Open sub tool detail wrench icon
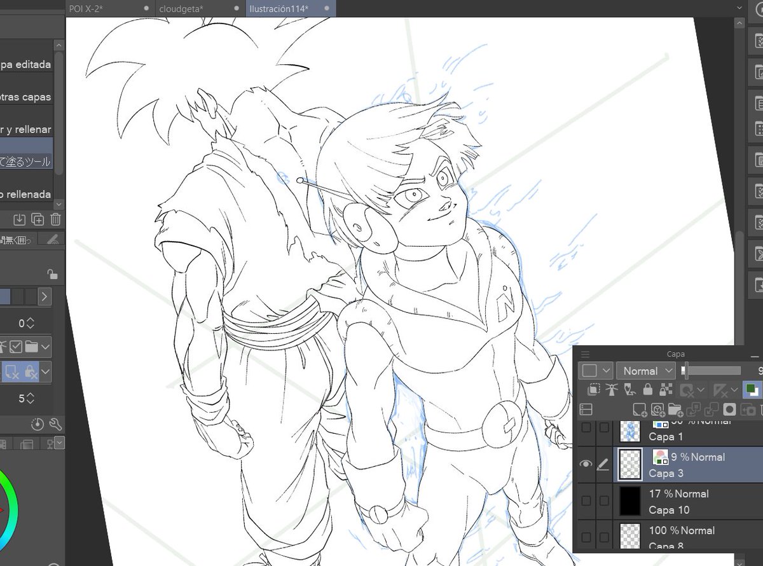Viewport: 763px width, 566px height. tap(55, 424)
